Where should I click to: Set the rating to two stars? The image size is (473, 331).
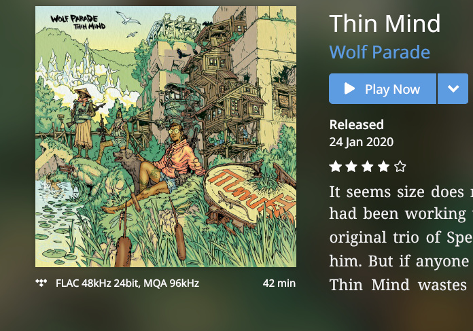point(351,167)
